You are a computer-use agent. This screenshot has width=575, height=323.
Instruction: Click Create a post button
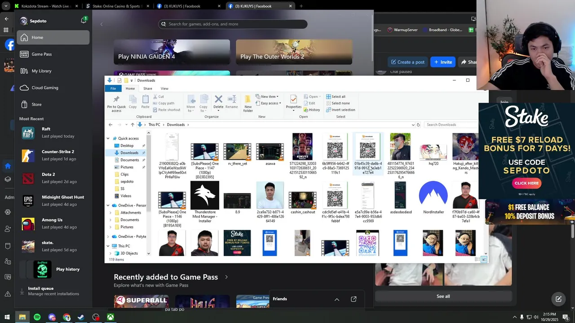click(x=407, y=62)
